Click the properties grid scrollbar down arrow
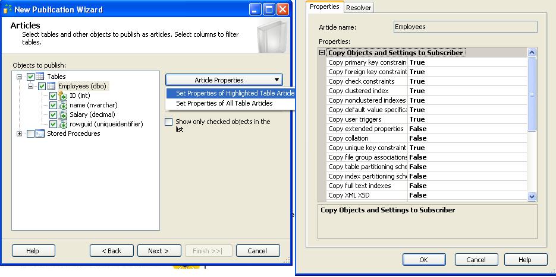Viewport: 556px width, 277px height. point(532,196)
